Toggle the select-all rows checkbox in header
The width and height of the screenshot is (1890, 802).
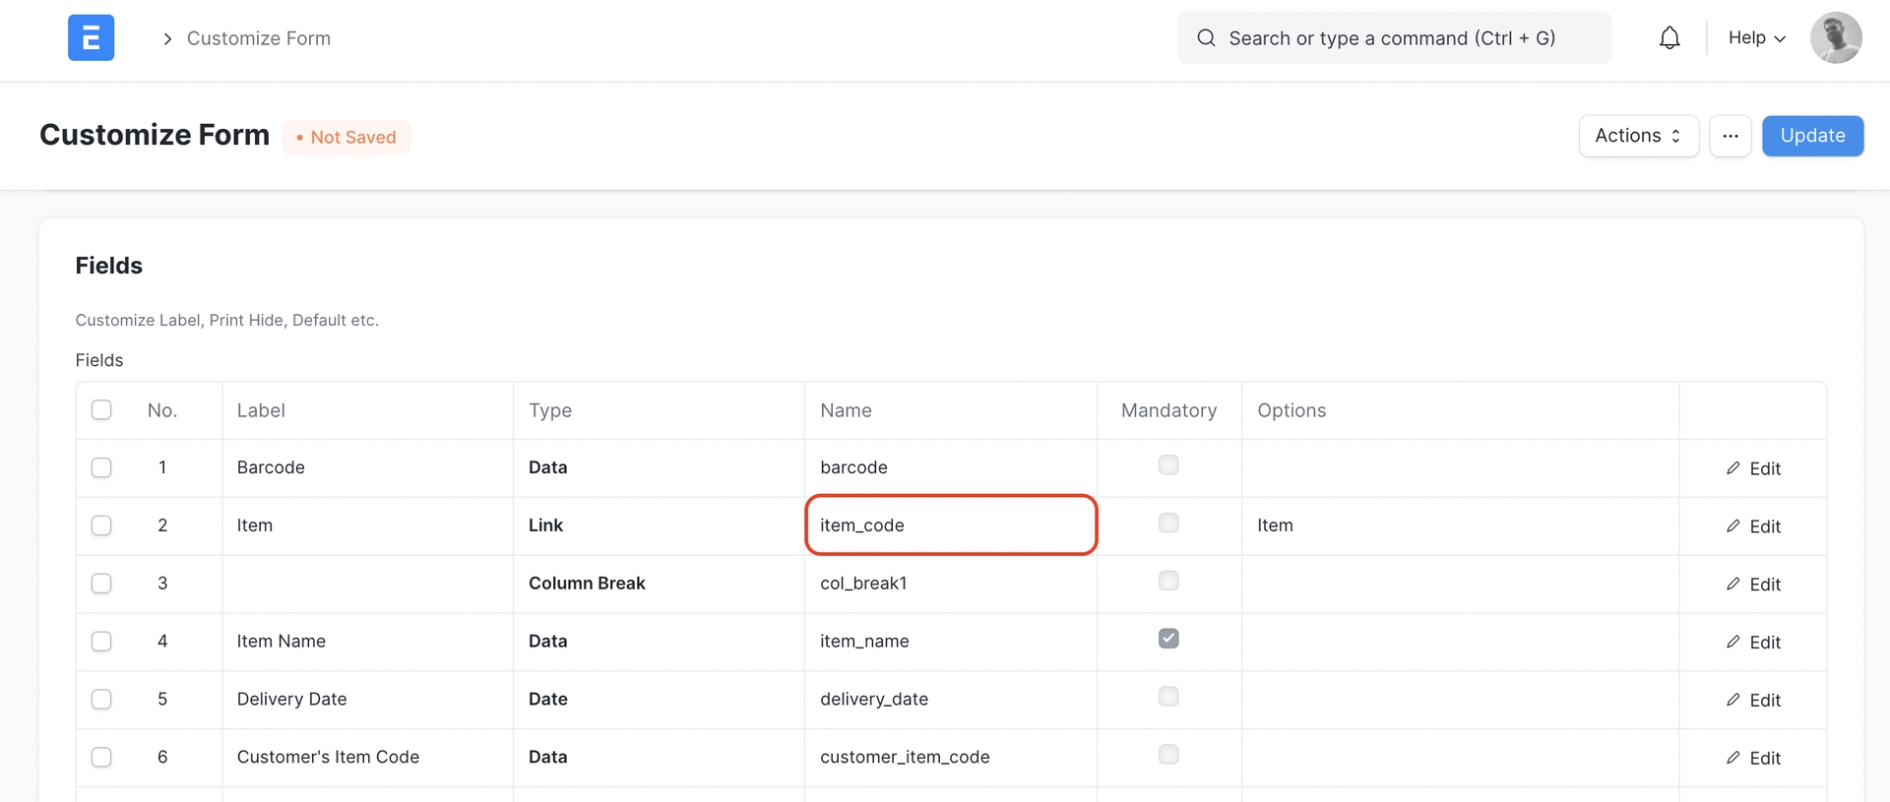click(x=101, y=410)
